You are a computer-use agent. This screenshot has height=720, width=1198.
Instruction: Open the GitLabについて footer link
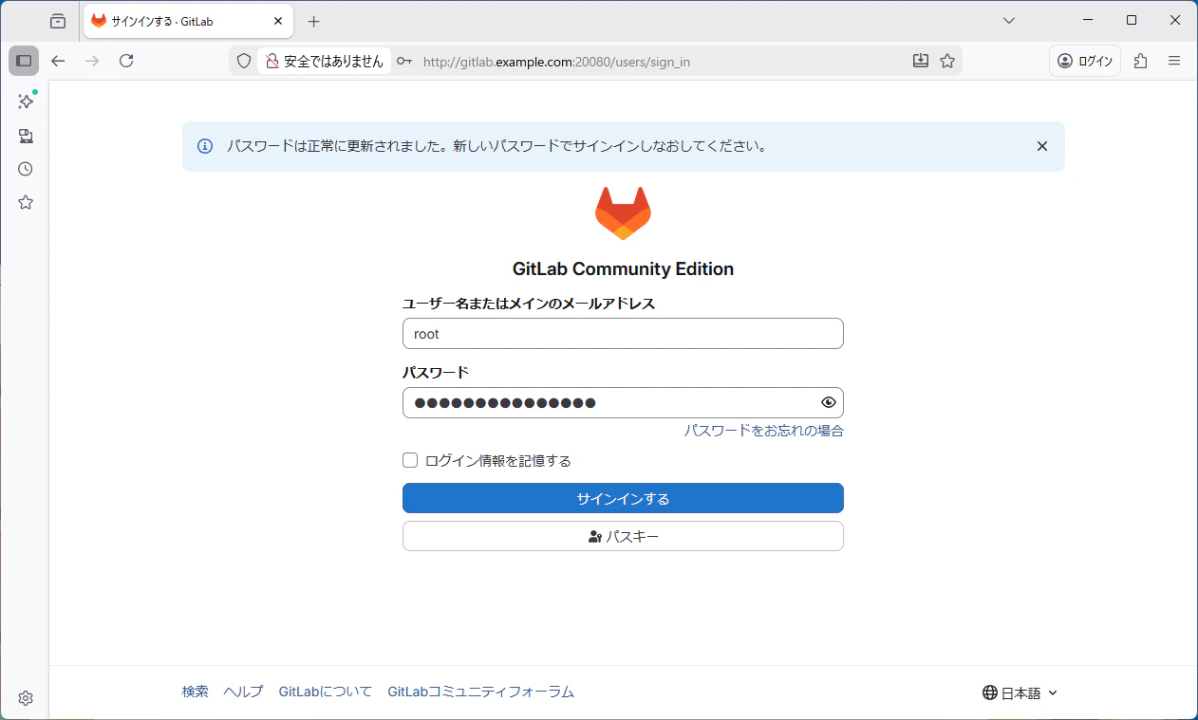coord(326,692)
